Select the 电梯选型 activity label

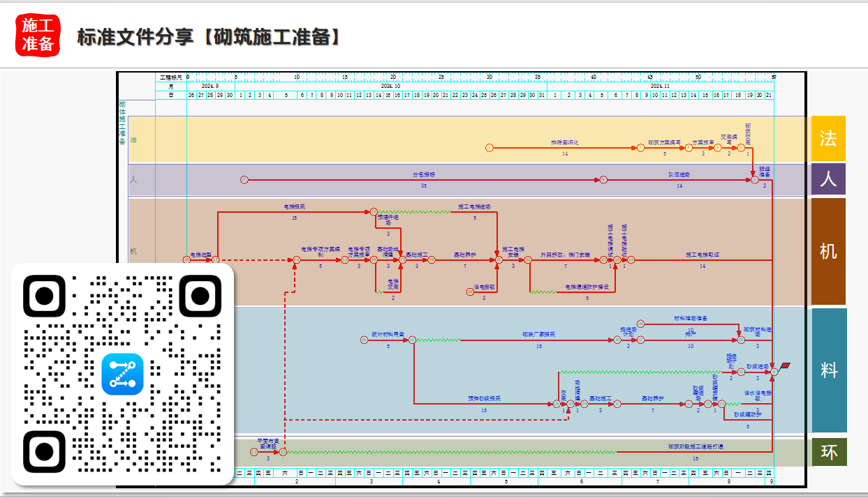(x=200, y=255)
